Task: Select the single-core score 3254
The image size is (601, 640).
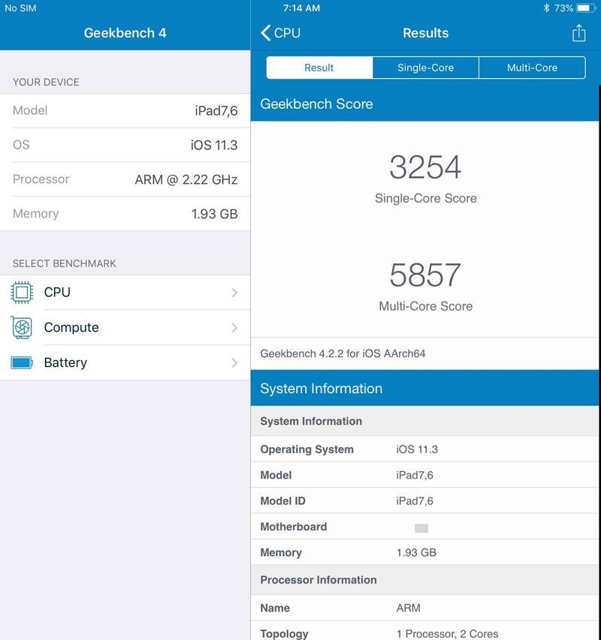Action: coord(425,167)
